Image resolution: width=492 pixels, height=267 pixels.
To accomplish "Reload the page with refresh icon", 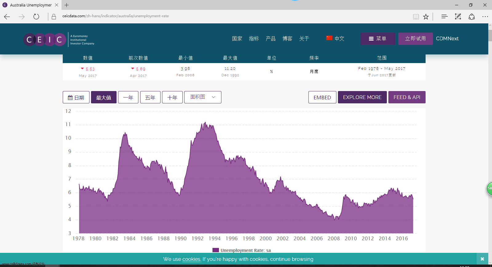I will [36, 17].
